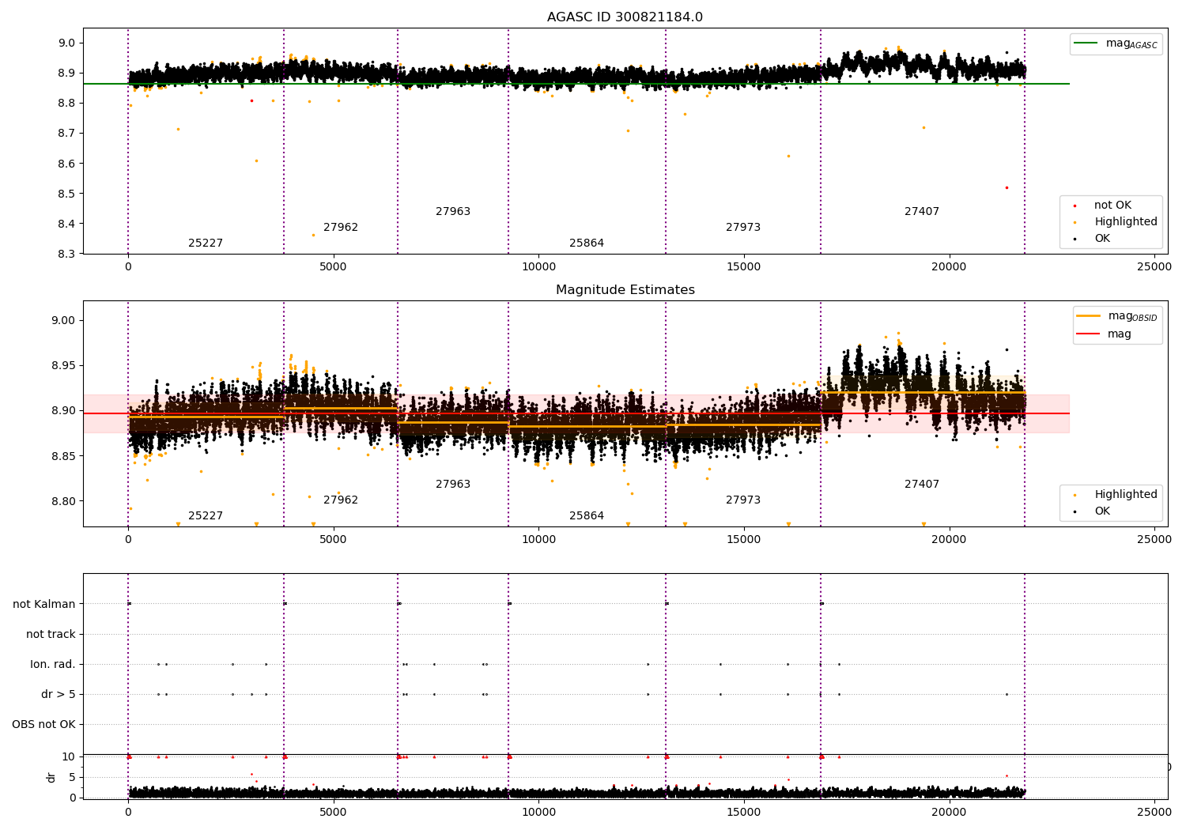Click OBSID label 27962 in the top plot
The width and height of the screenshot is (1186, 830).
click(x=341, y=228)
